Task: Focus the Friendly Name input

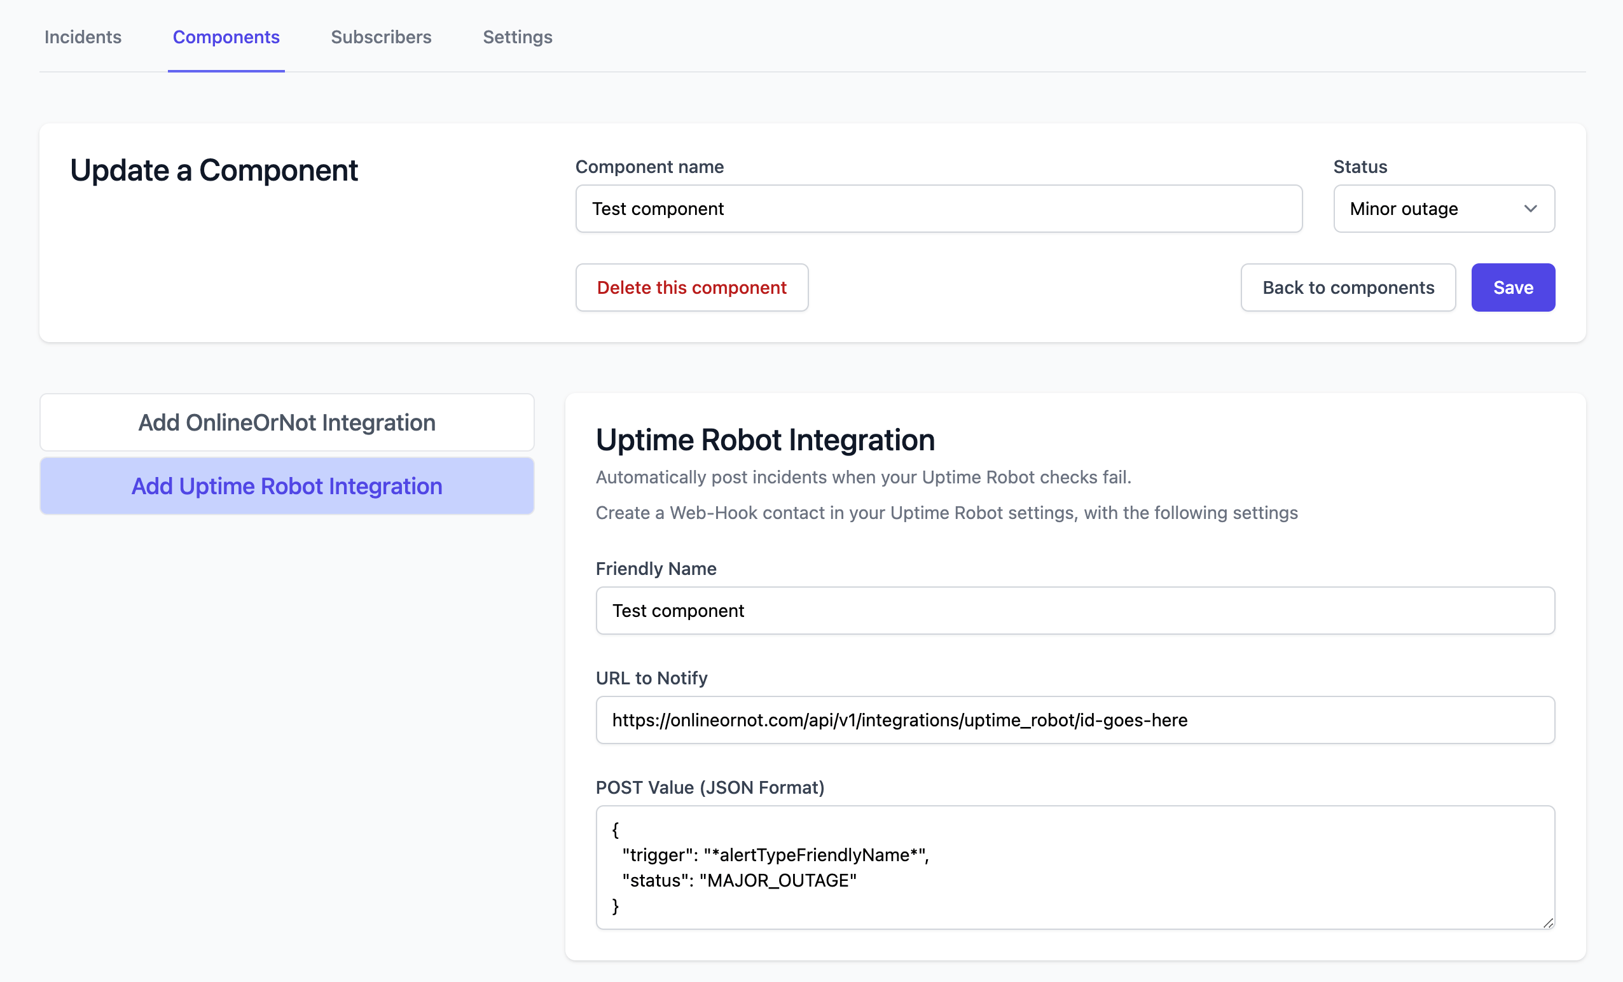Action: tap(1075, 611)
